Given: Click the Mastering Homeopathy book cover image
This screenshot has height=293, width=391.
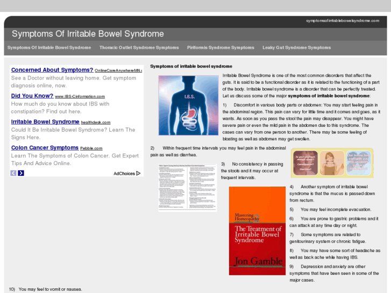Looking at the screenshot, I should tap(257, 231).
